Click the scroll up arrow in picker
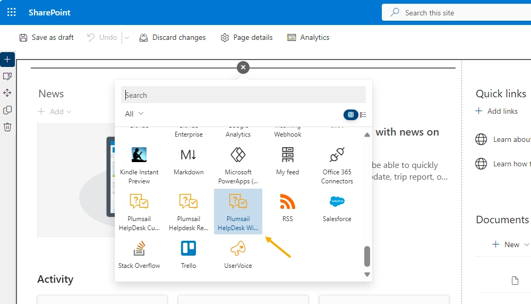 coord(367,135)
